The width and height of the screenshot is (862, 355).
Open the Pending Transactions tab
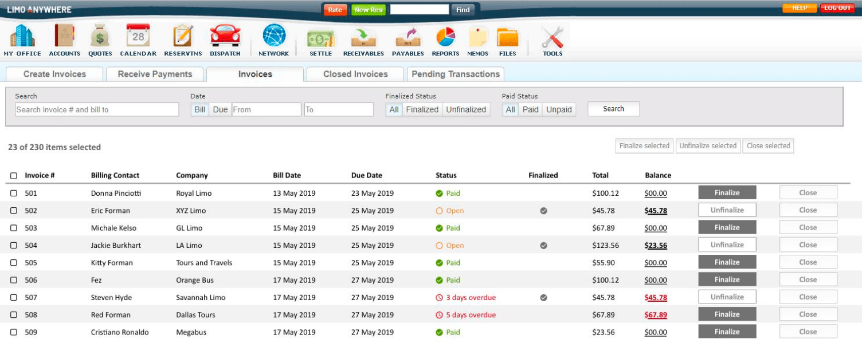click(x=456, y=74)
